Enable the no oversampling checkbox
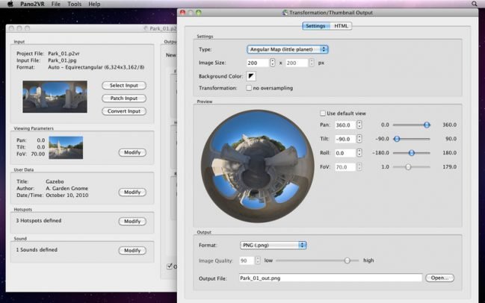The image size is (485, 303). (x=249, y=88)
